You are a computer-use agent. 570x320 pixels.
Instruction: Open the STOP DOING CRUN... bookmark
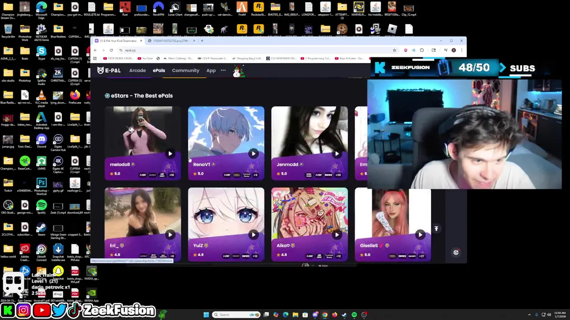click(x=118, y=58)
